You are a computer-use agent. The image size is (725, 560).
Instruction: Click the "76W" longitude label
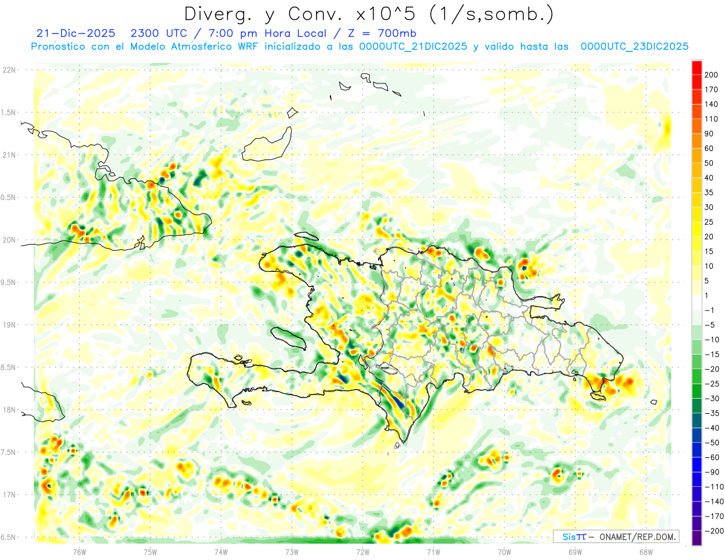coord(79,552)
